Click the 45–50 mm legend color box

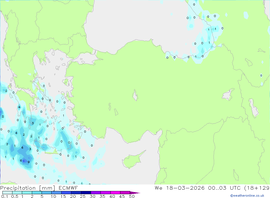click(x=125, y=193)
